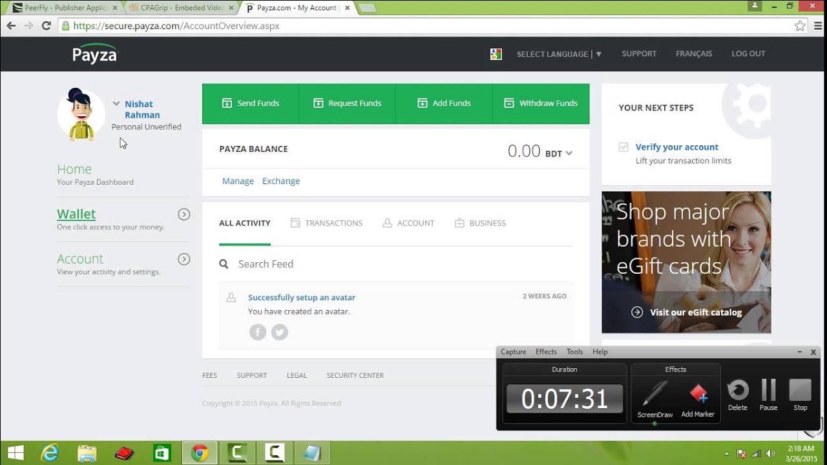This screenshot has height=465, width=827.
Task: Click the Withdraw Funds button
Action: point(541,103)
